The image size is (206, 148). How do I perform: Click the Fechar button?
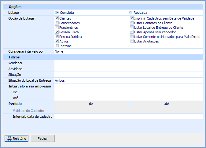point(43,139)
